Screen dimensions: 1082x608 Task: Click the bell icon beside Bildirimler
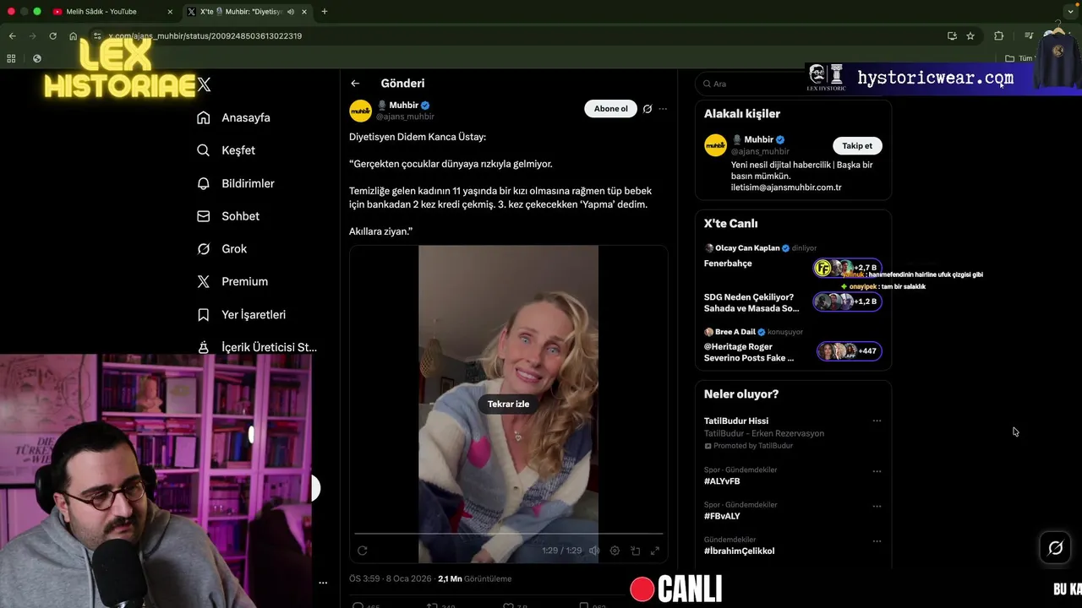(x=203, y=183)
